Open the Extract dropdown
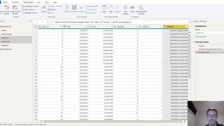Image resolution: width=224 pixels, height=126 pixels. pyautogui.click(x=52, y=9)
